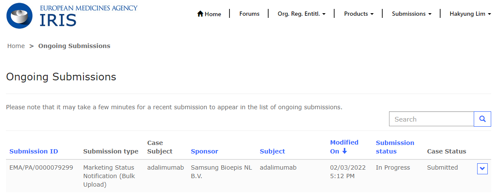The height and width of the screenshot is (193, 498).
Task: Click the EMA/PA/0000079299 submission ID cell
Action: [x=41, y=167]
